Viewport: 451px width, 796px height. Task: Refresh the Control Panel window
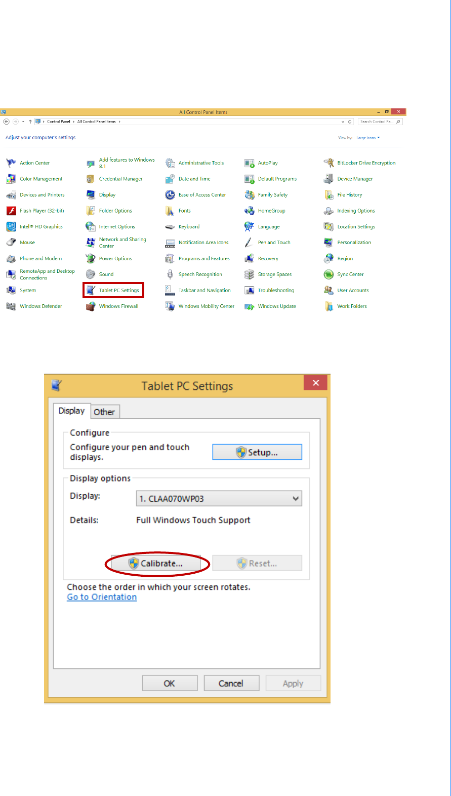pos(350,122)
